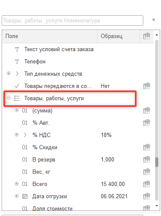Click the 01 number icon of % Авт.
Screen dimensions: 161x216
(x=25, y=123)
